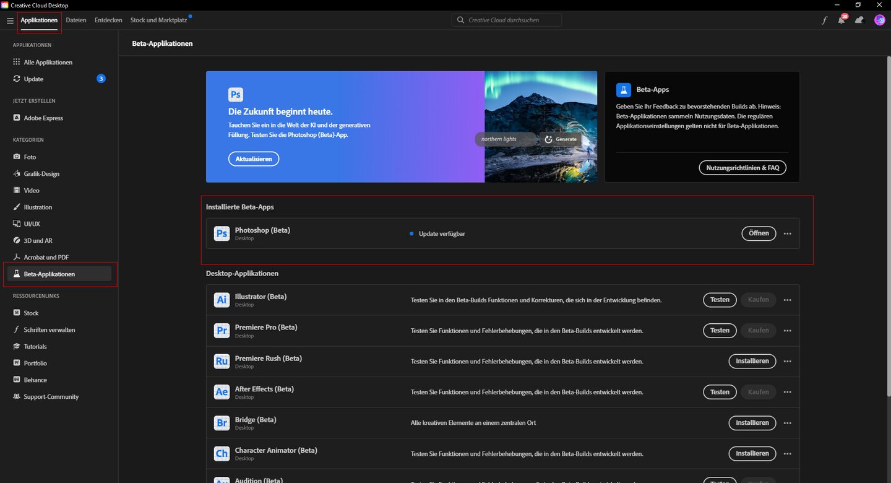Open the user profile avatar

(x=879, y=20)
